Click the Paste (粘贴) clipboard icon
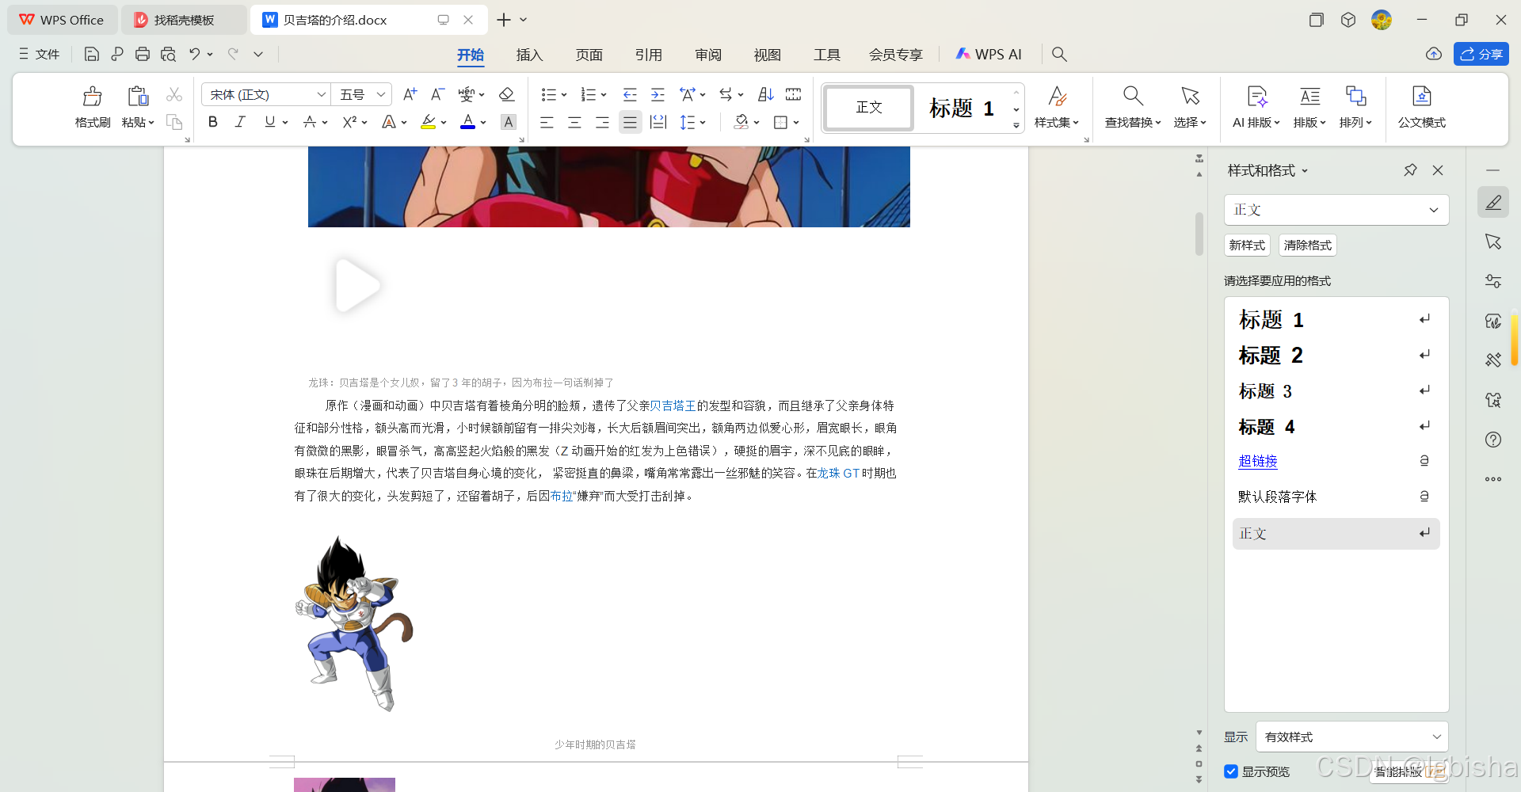Image resolution: width=1521 pixels, height=792 pixels. 138,97
